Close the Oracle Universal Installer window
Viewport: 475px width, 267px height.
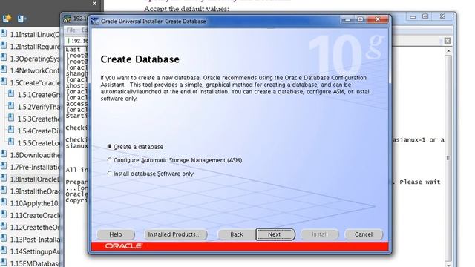pyautogui.click(x=378, y=19)
